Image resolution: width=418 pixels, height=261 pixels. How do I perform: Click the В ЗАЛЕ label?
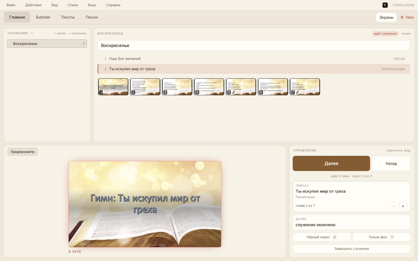pos(75,252)
